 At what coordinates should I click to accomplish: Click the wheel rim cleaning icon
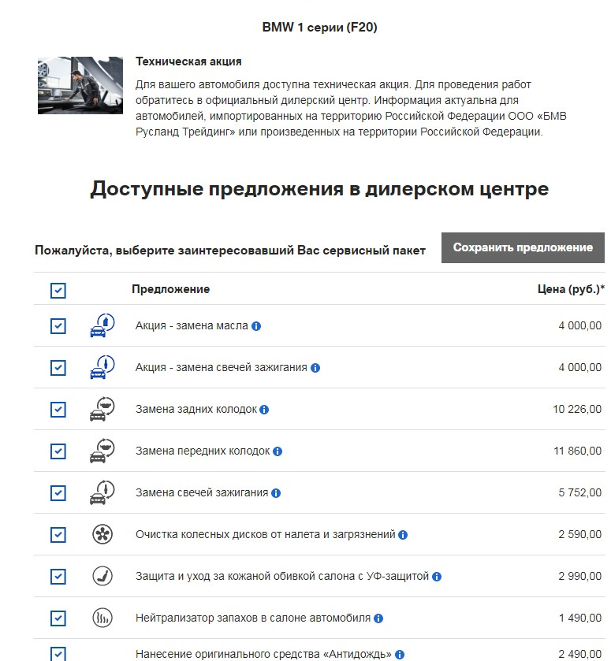click(102, 534)
